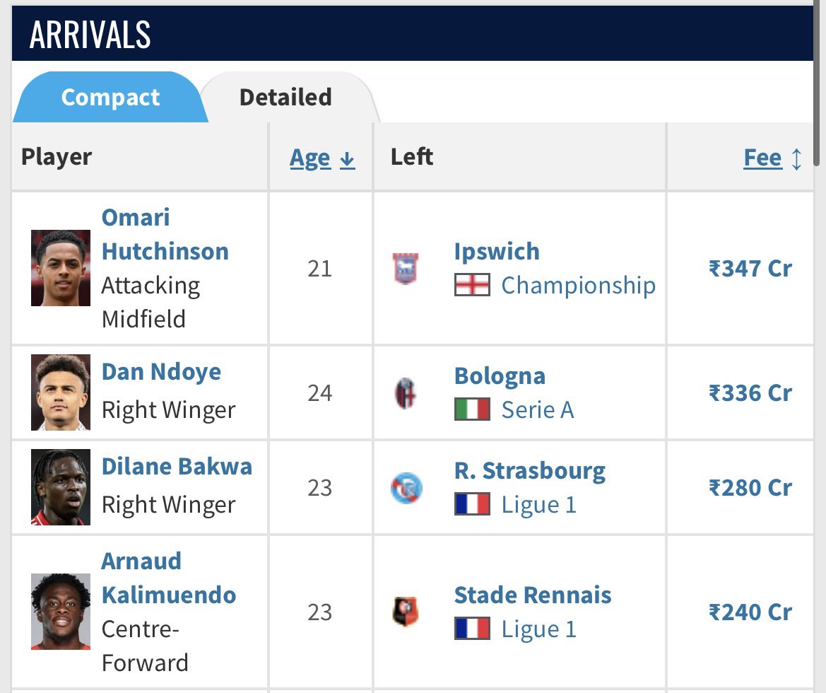The width and height of the screenshot is (826, 693).
Task: Open Omari Hutchinson player profile
Action: click(165, 234)
